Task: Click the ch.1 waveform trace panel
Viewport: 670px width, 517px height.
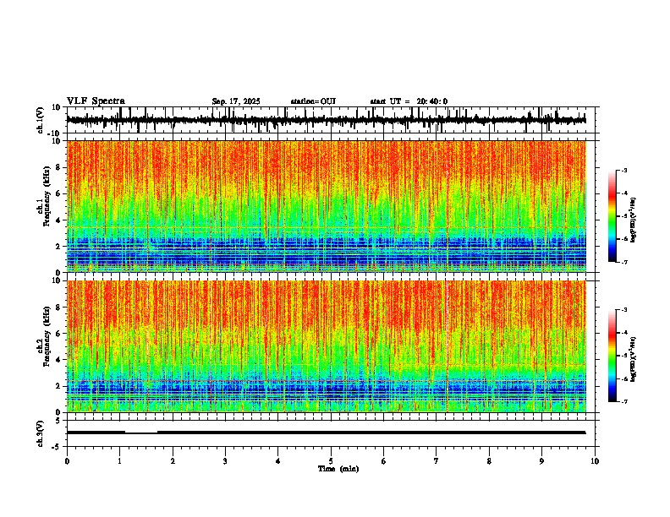Action: pyautogui.click(x=332, y=120)
